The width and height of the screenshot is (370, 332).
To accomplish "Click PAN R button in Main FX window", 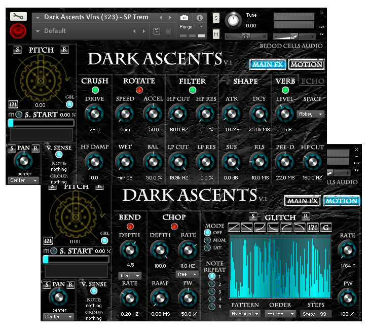I will pyautogui.click(x=35, y=148).
